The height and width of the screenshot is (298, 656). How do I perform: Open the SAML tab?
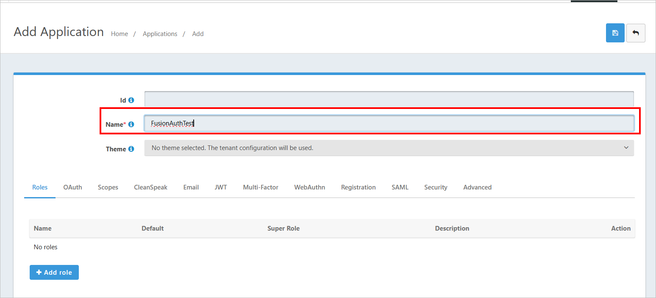click(400, 187)
